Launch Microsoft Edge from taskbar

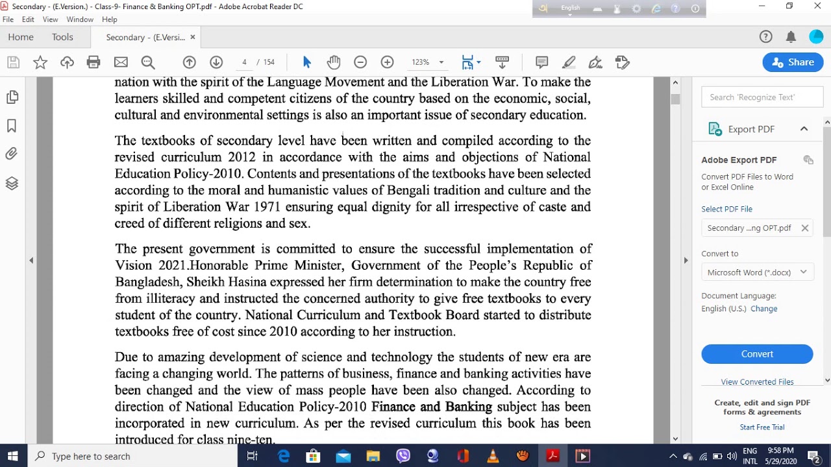tap(284, 456)
